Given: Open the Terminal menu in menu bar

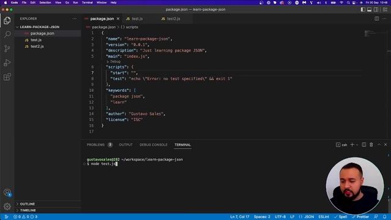Looking at the screenshot, I should point(87,2).
